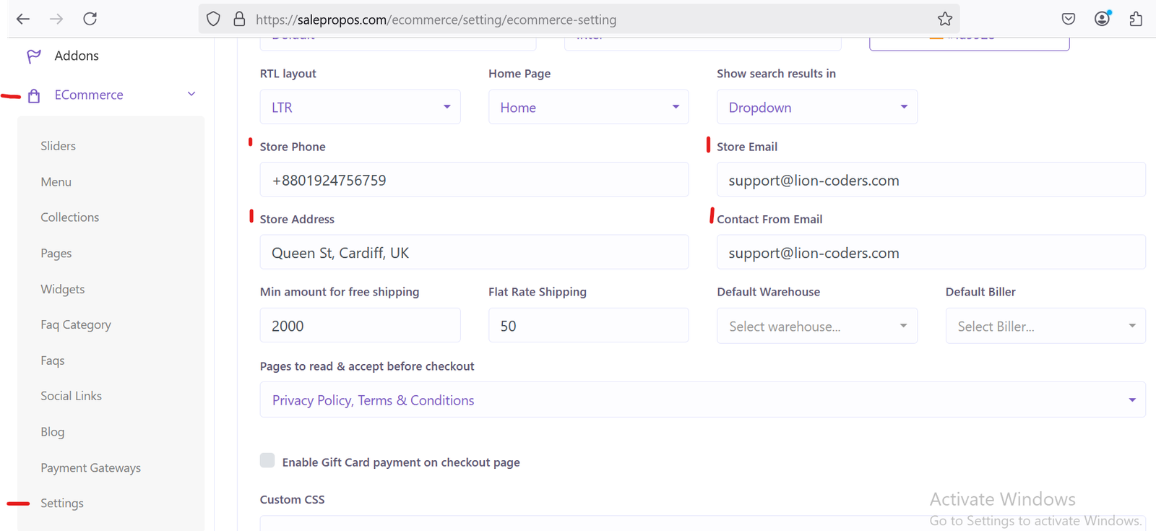Open the Settings sidebar link
The width and height of the screenshot is (1156, 531).
[62, 504]
